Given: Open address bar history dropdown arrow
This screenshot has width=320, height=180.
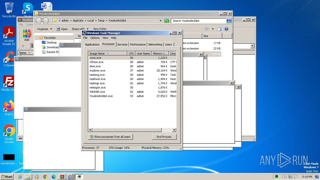Looking at the screenshot, I should coord(160,21).
